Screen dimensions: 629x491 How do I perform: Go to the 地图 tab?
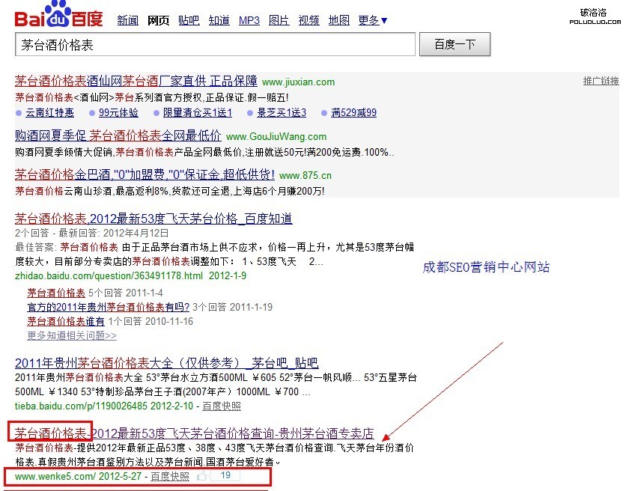point(338,20)
